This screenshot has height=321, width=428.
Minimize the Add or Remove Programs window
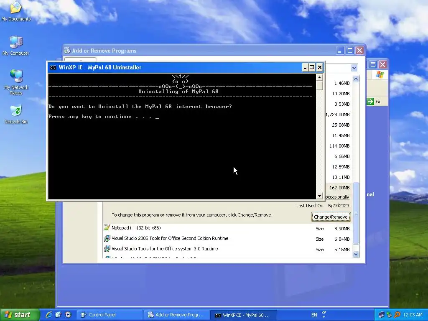tap(340, 51)
